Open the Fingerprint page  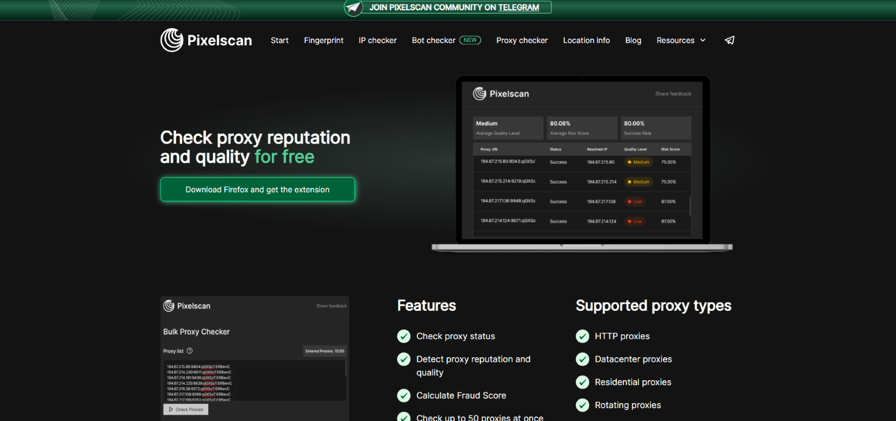[x=324, y=40]
